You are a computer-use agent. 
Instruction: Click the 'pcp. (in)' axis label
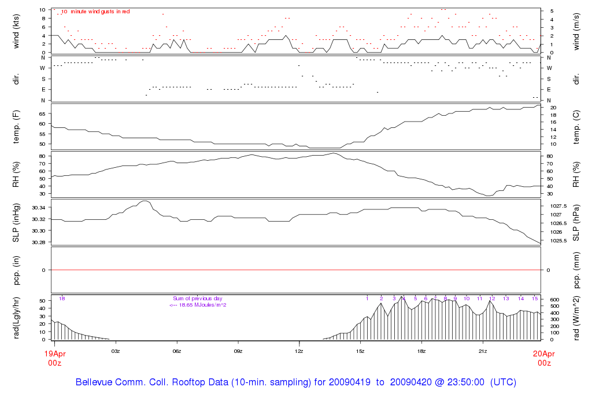[x=16, y=270]
